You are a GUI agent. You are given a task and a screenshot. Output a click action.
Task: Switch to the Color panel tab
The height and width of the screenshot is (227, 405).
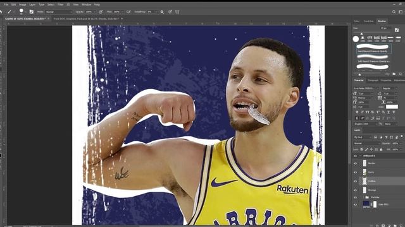pos(357,21)
